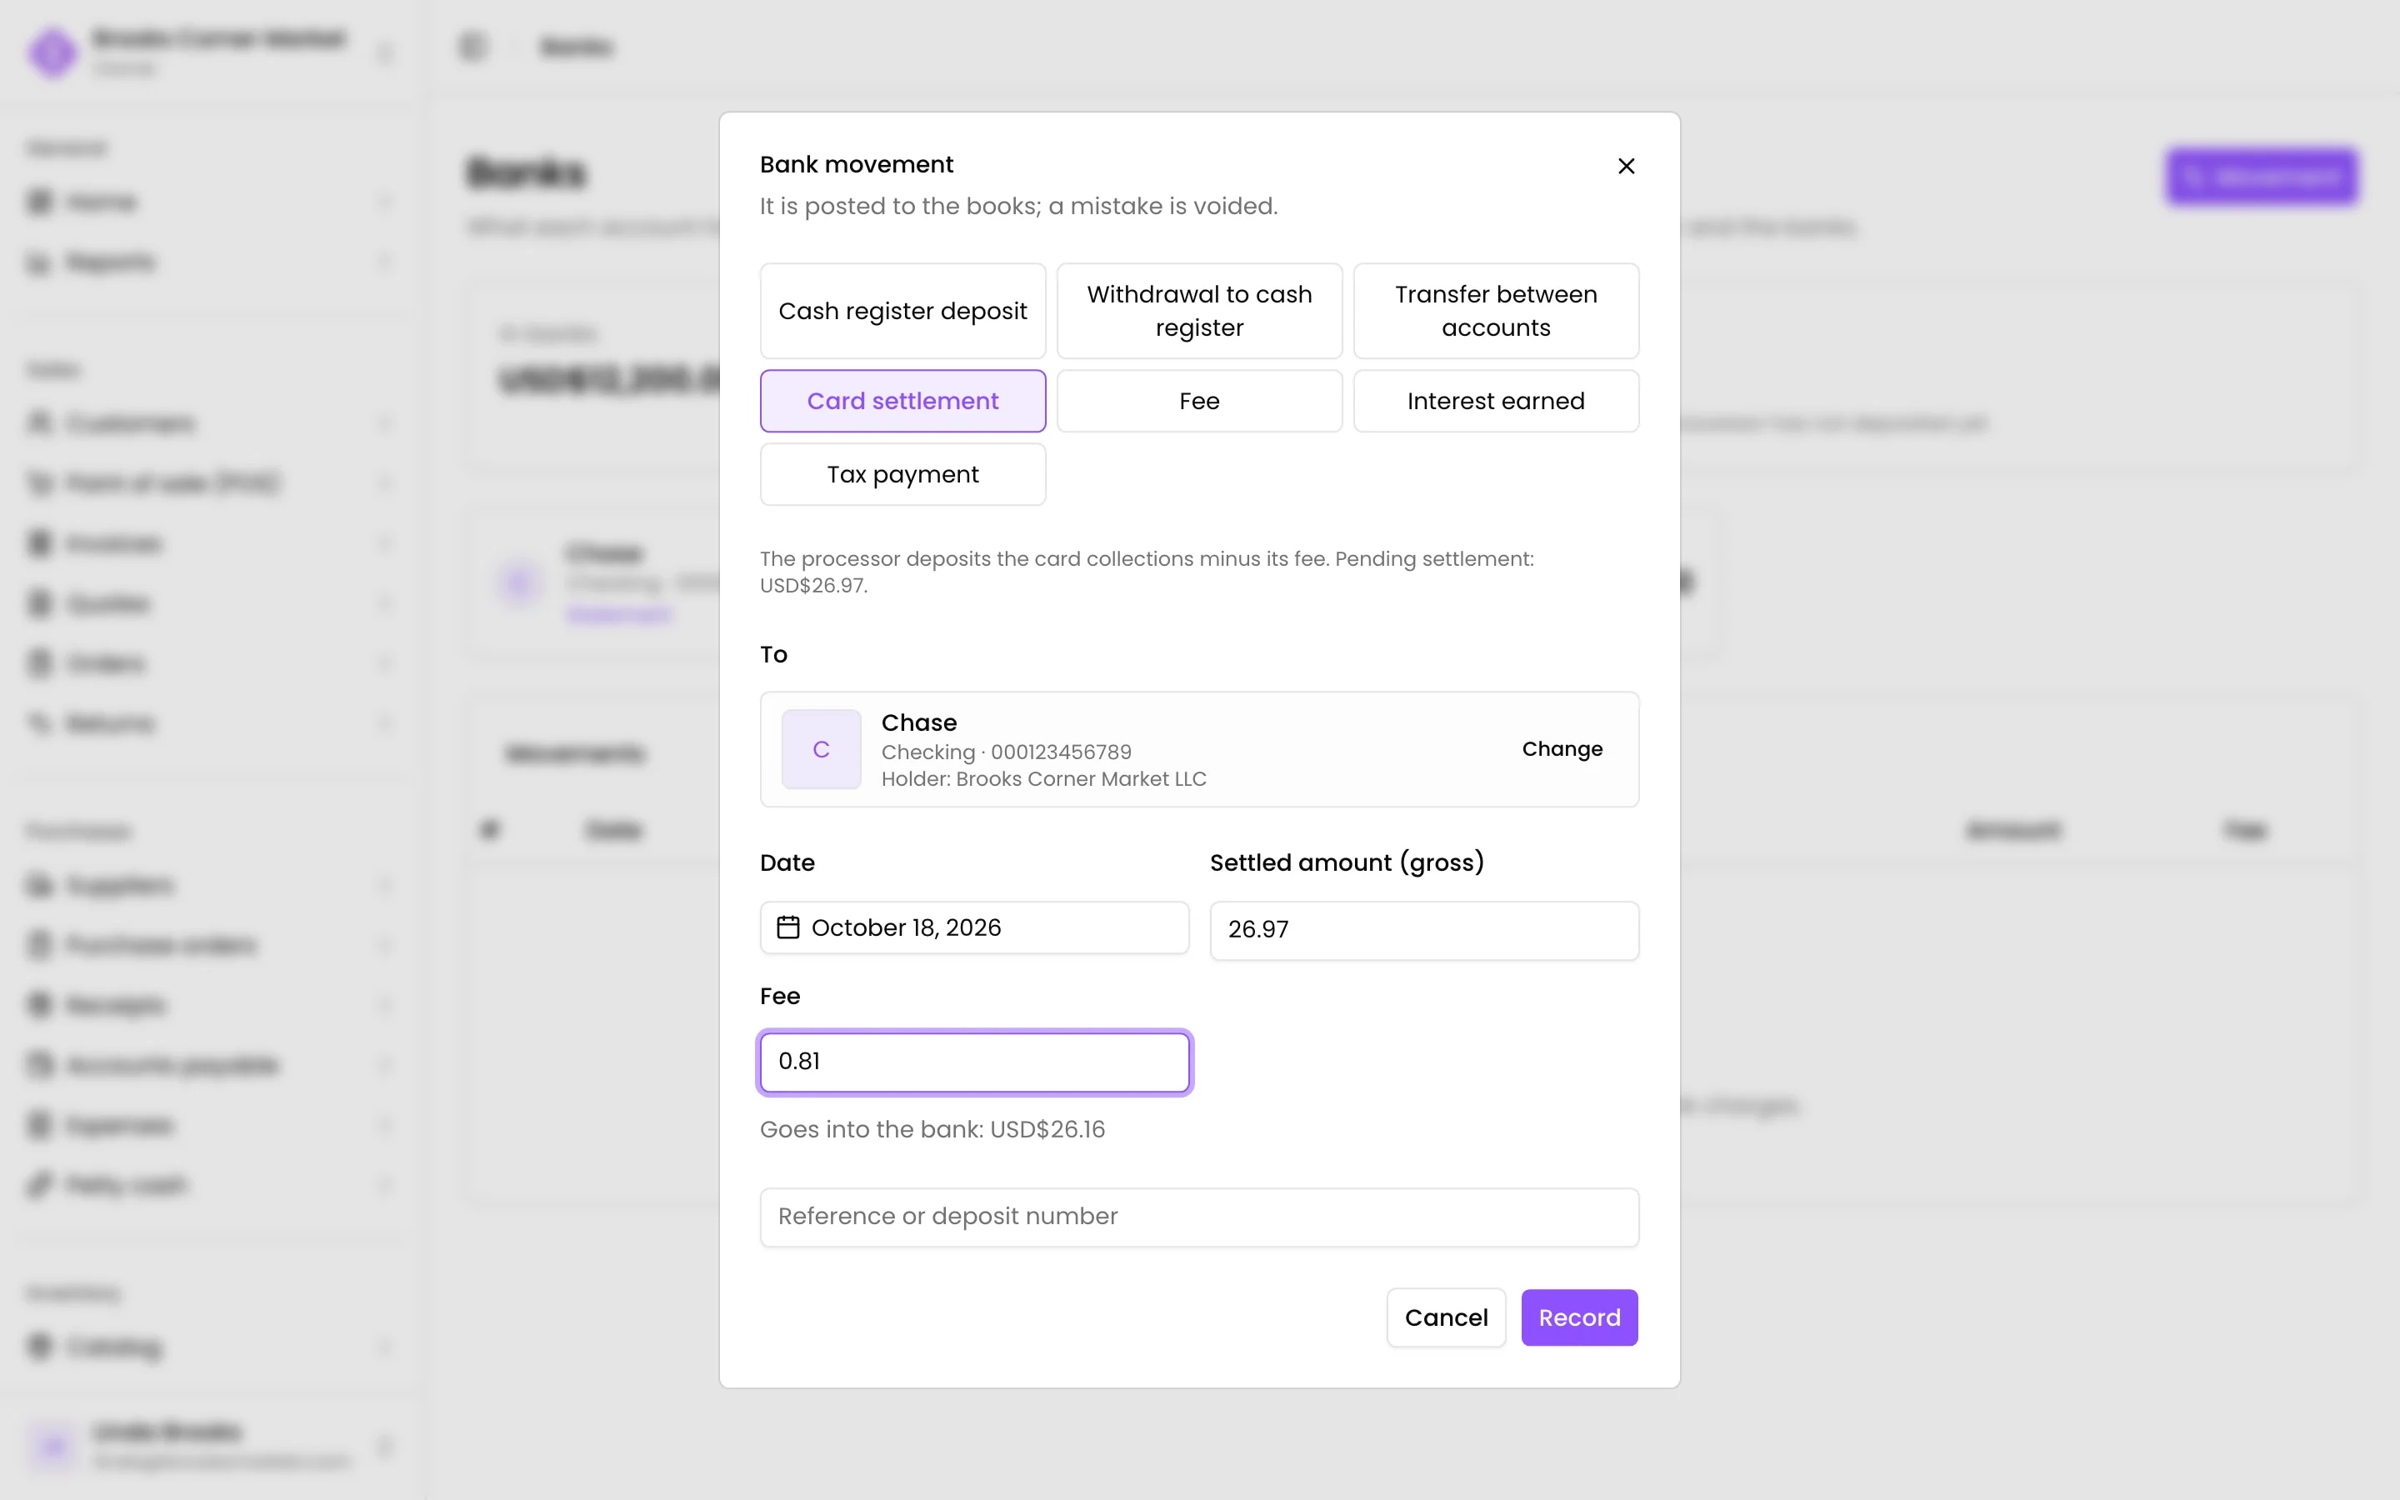Click the calendar icon in Date field
Screen dimensions: 2400x1500
point(787,927)
